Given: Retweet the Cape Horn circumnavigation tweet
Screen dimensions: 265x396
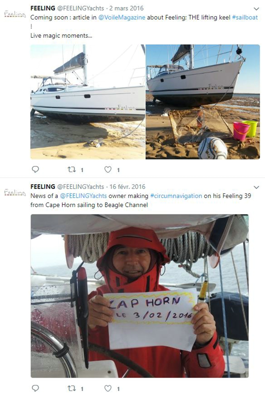Looking at the screenshot, I should tap(71, 388).
